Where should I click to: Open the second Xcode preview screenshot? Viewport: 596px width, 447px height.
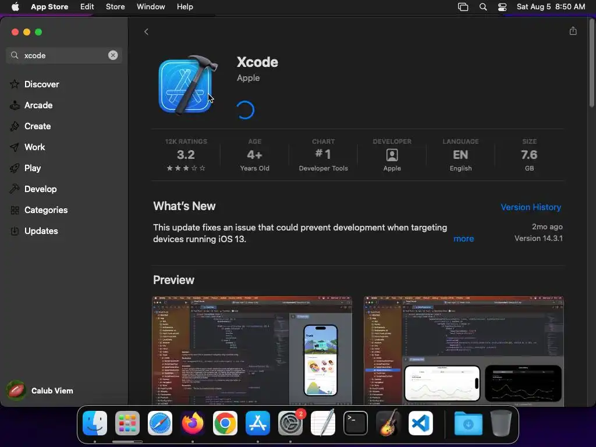pyautogui.click(x=464, y=350)
